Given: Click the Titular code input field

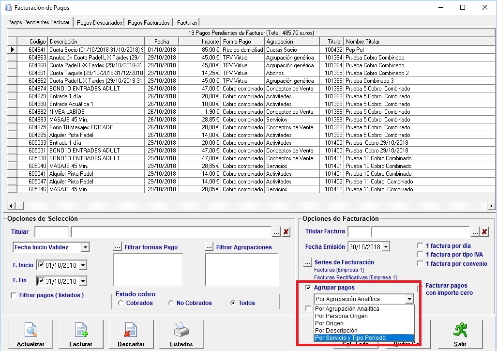Looking at the screenshot, I should (51, 232).
